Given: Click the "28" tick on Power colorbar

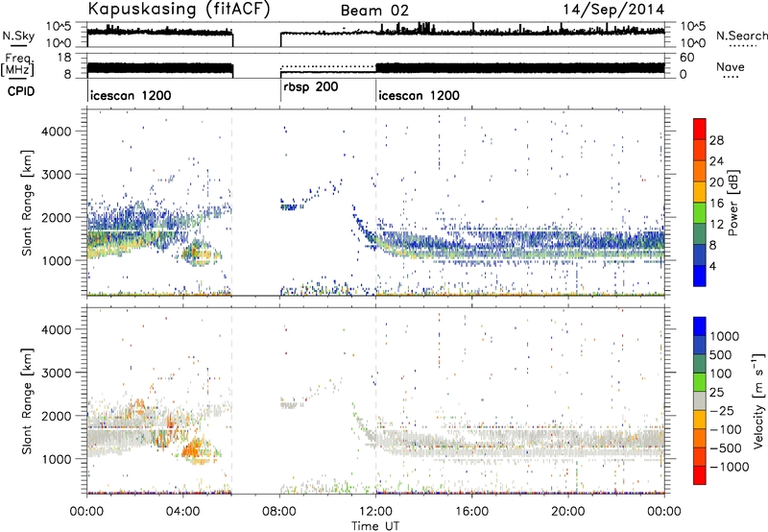Looking at the screenshot, I should pos(716,140).
